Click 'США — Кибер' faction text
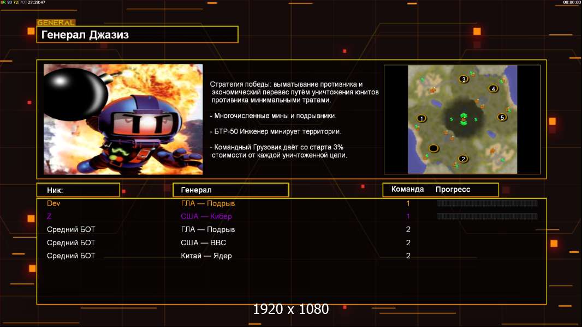582x327 pixels. pos(206,216)
